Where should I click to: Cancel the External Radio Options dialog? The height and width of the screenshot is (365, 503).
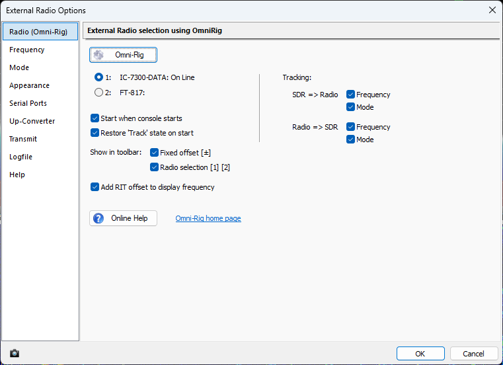(474, 354)
